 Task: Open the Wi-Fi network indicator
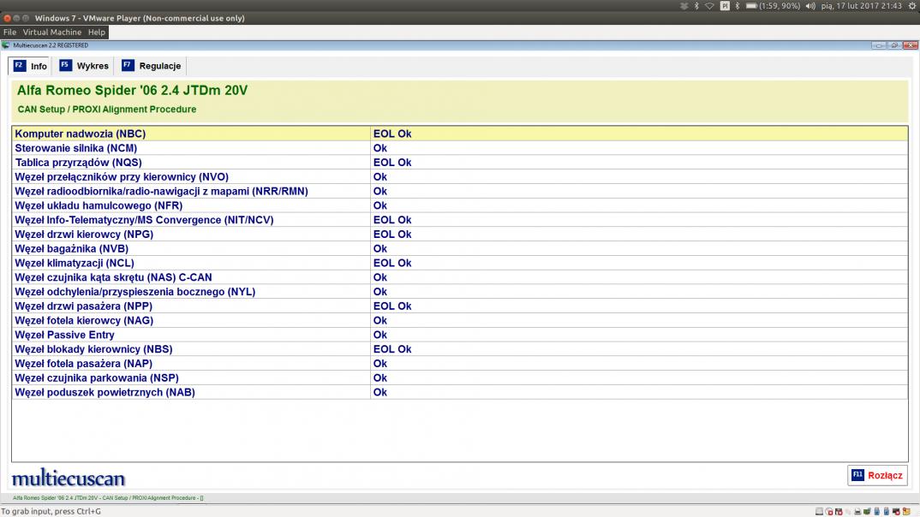(709, 6)
